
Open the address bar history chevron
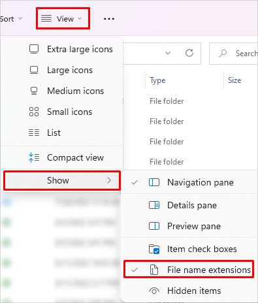168,53
